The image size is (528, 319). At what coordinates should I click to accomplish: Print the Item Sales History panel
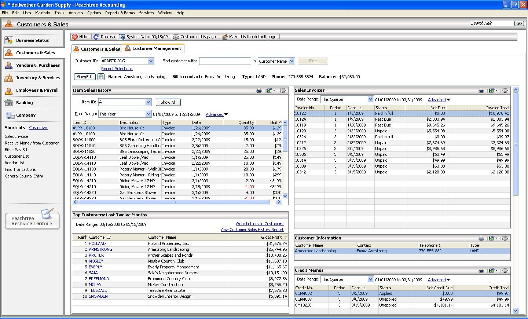coord(259,91)
